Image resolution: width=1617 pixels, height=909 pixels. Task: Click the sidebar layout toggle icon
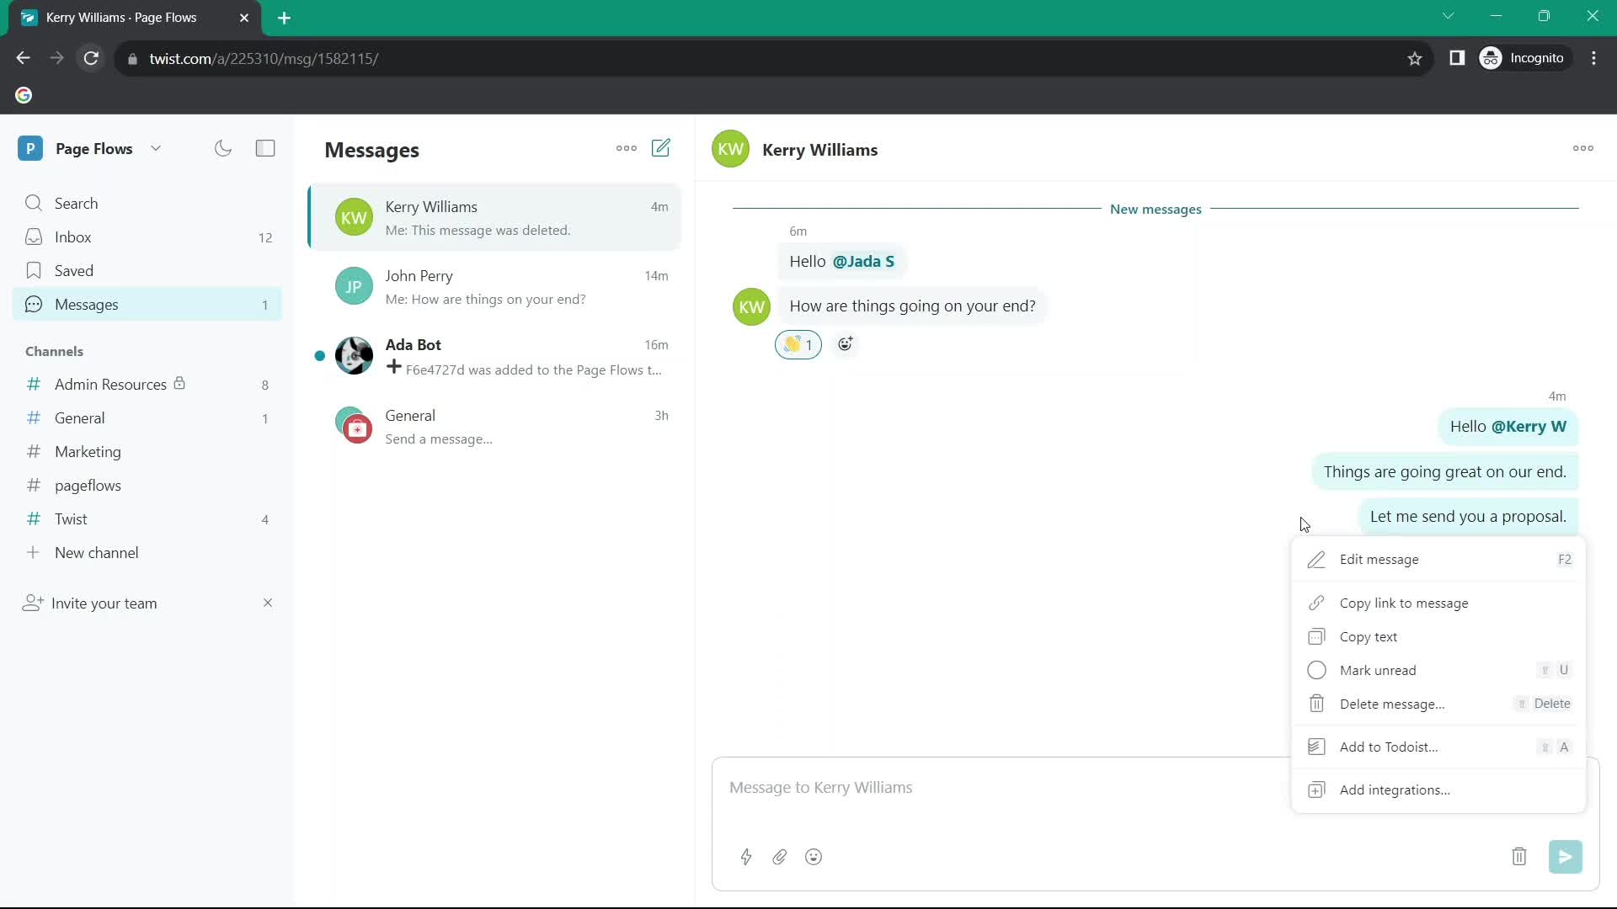click(x=264, y=147)
